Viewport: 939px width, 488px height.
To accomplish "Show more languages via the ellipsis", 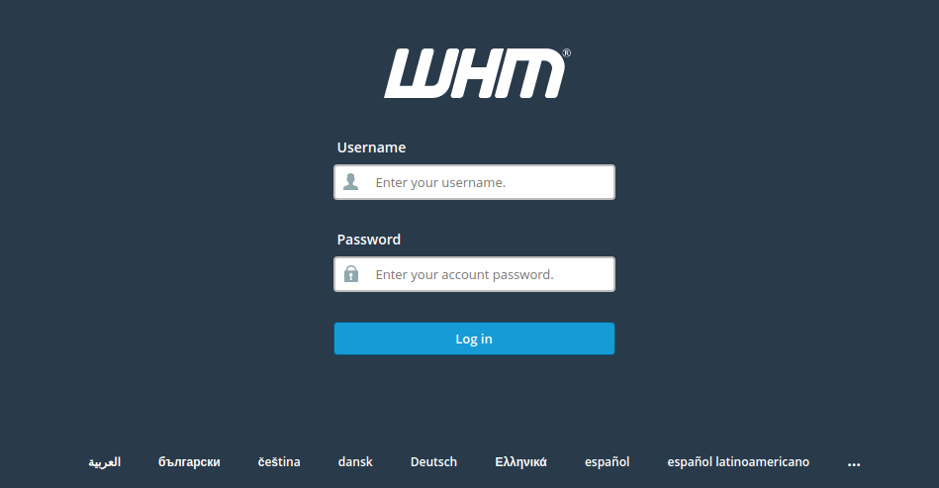I will point(854,463).
